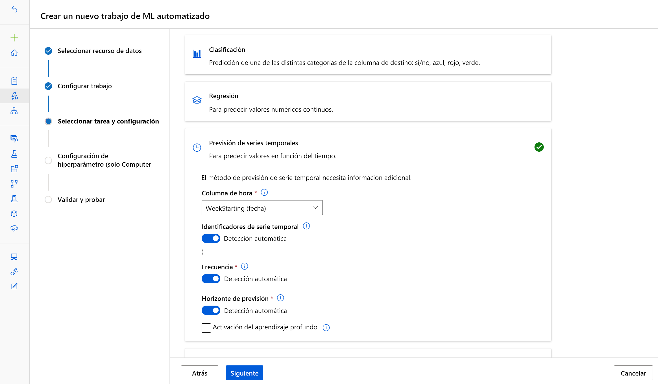Open the Notebooks clipboard icon

click(x=14, y=81)
